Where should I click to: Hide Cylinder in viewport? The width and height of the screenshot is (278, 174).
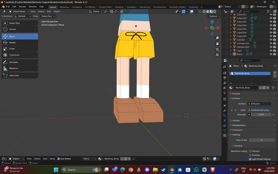pos(271,40)
